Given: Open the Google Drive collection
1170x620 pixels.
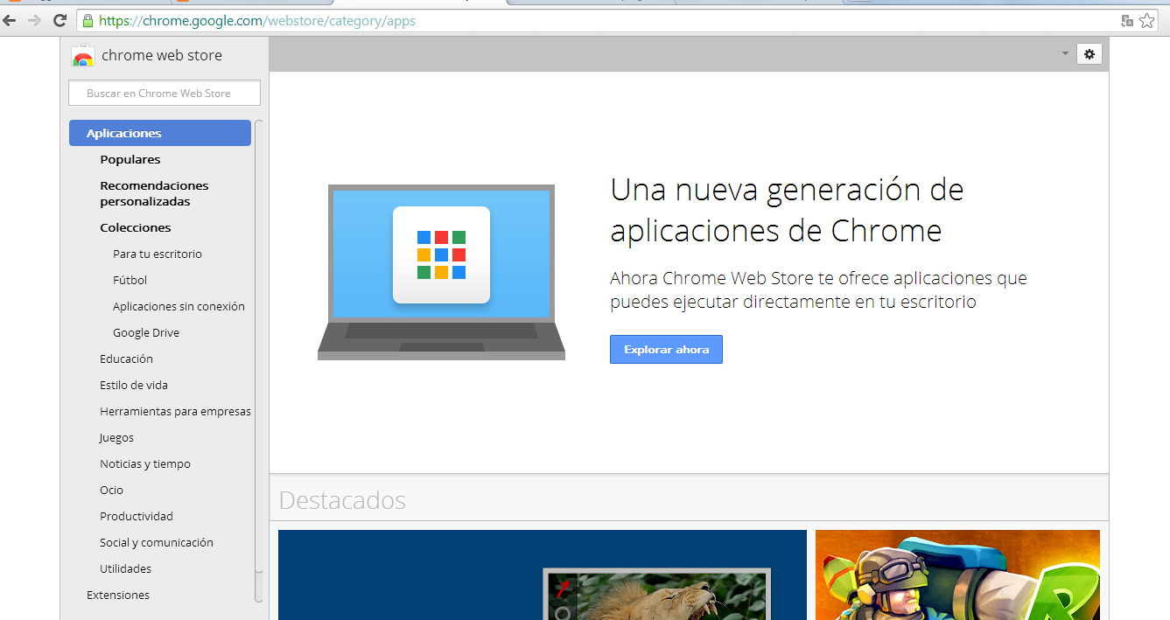Looking at the screenshot, I should coord(146,332).
